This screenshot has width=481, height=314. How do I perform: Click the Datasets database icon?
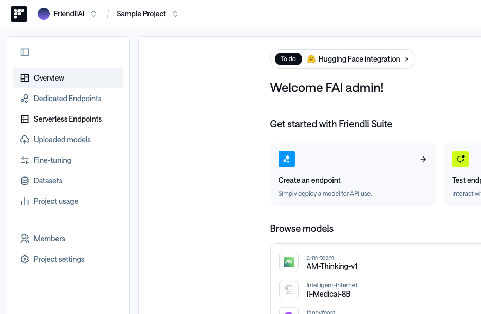(x=25, y=181)
